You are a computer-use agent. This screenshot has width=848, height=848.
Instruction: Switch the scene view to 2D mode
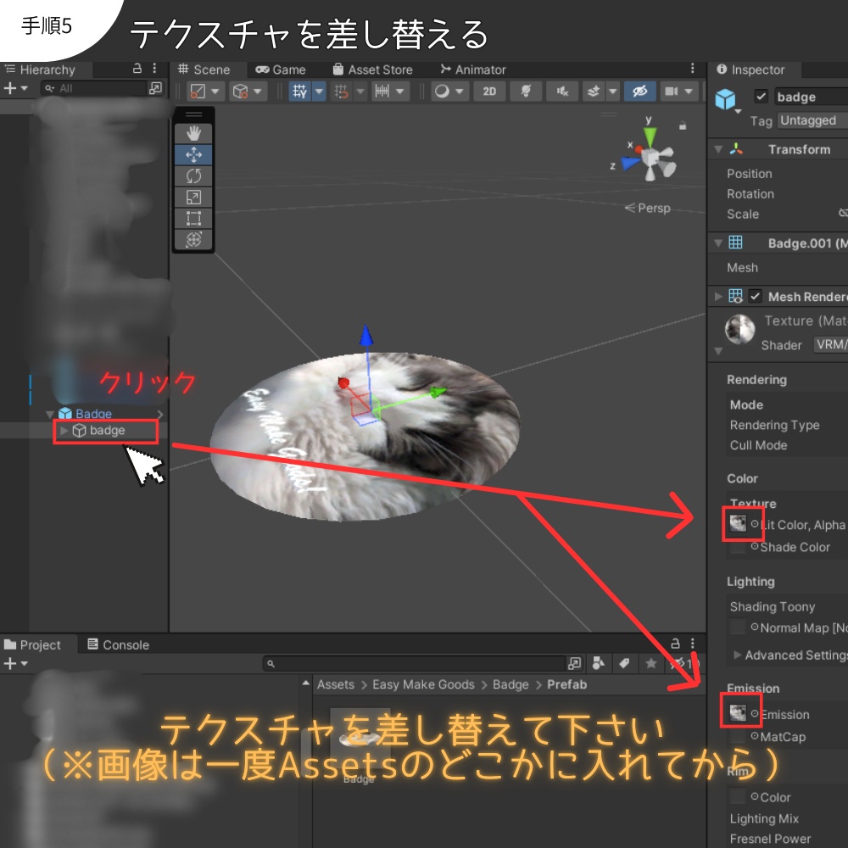point(489,91)
